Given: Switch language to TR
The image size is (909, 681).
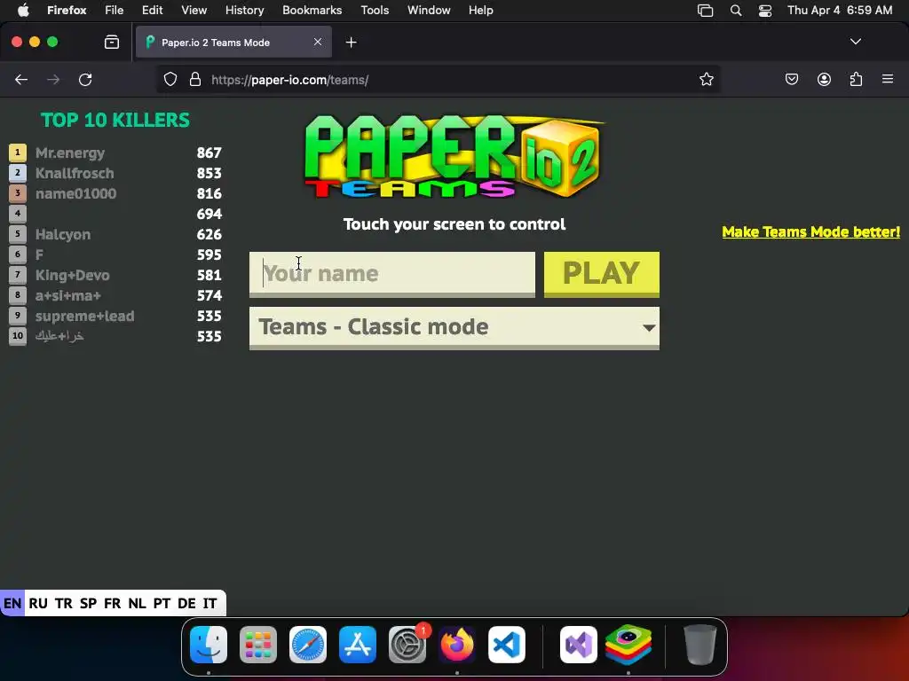Looking at the screenshot, I should pyautogui.click(x=64, y=603).
